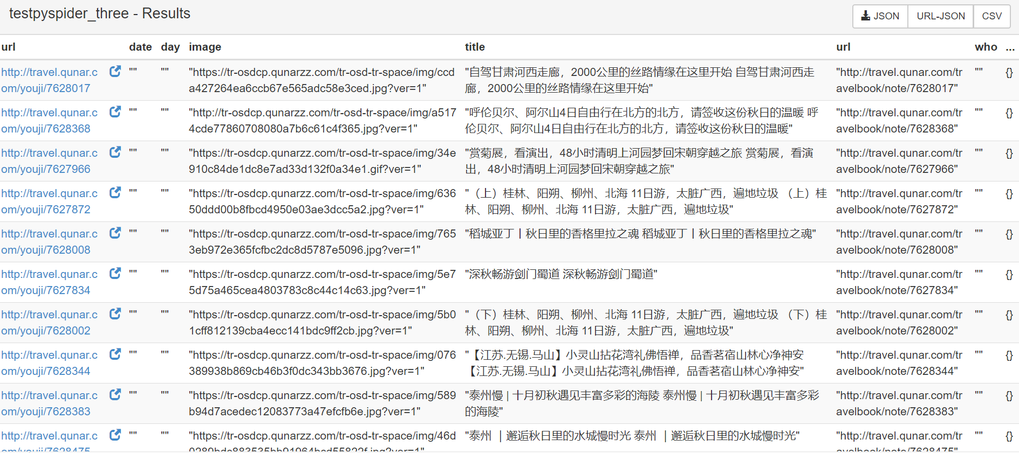The width and height of the screenshot is (1019, 453).
Task: Download results as JSON
Action: pos(880,16)
